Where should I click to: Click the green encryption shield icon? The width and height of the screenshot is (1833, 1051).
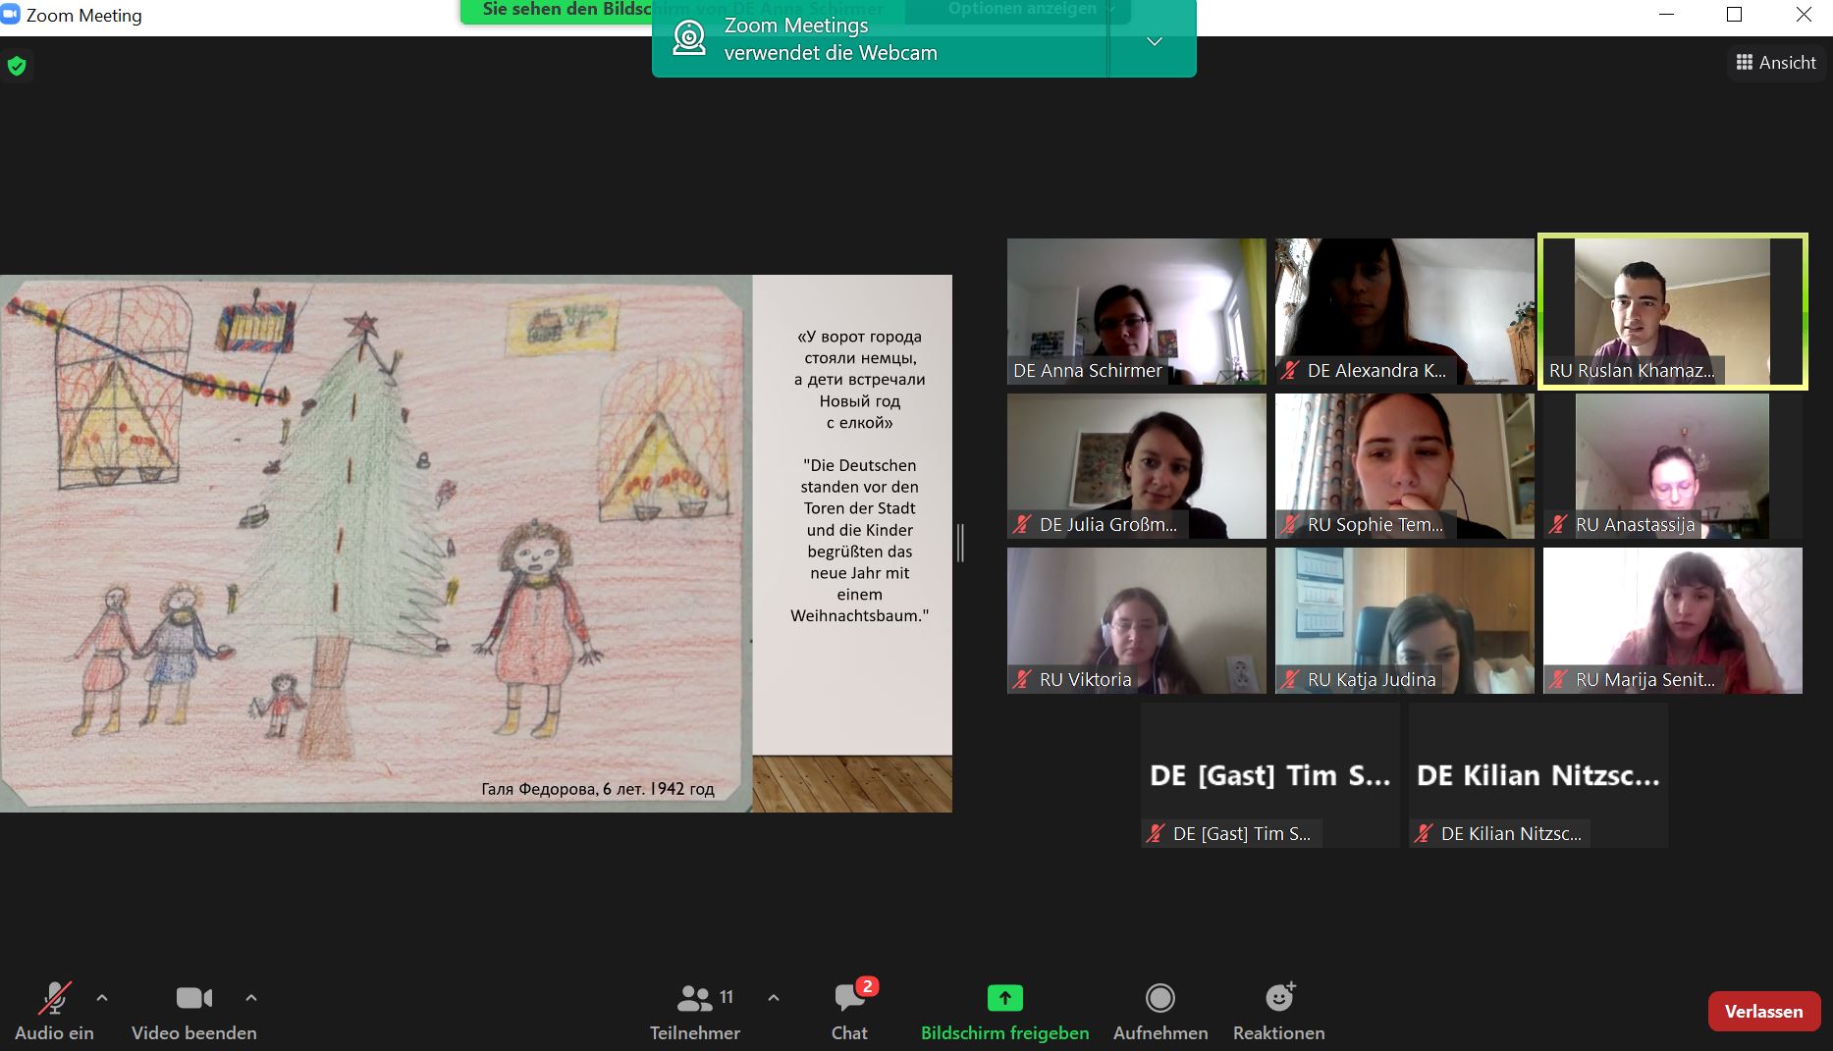pyautogui.click(x=17, y=67)
